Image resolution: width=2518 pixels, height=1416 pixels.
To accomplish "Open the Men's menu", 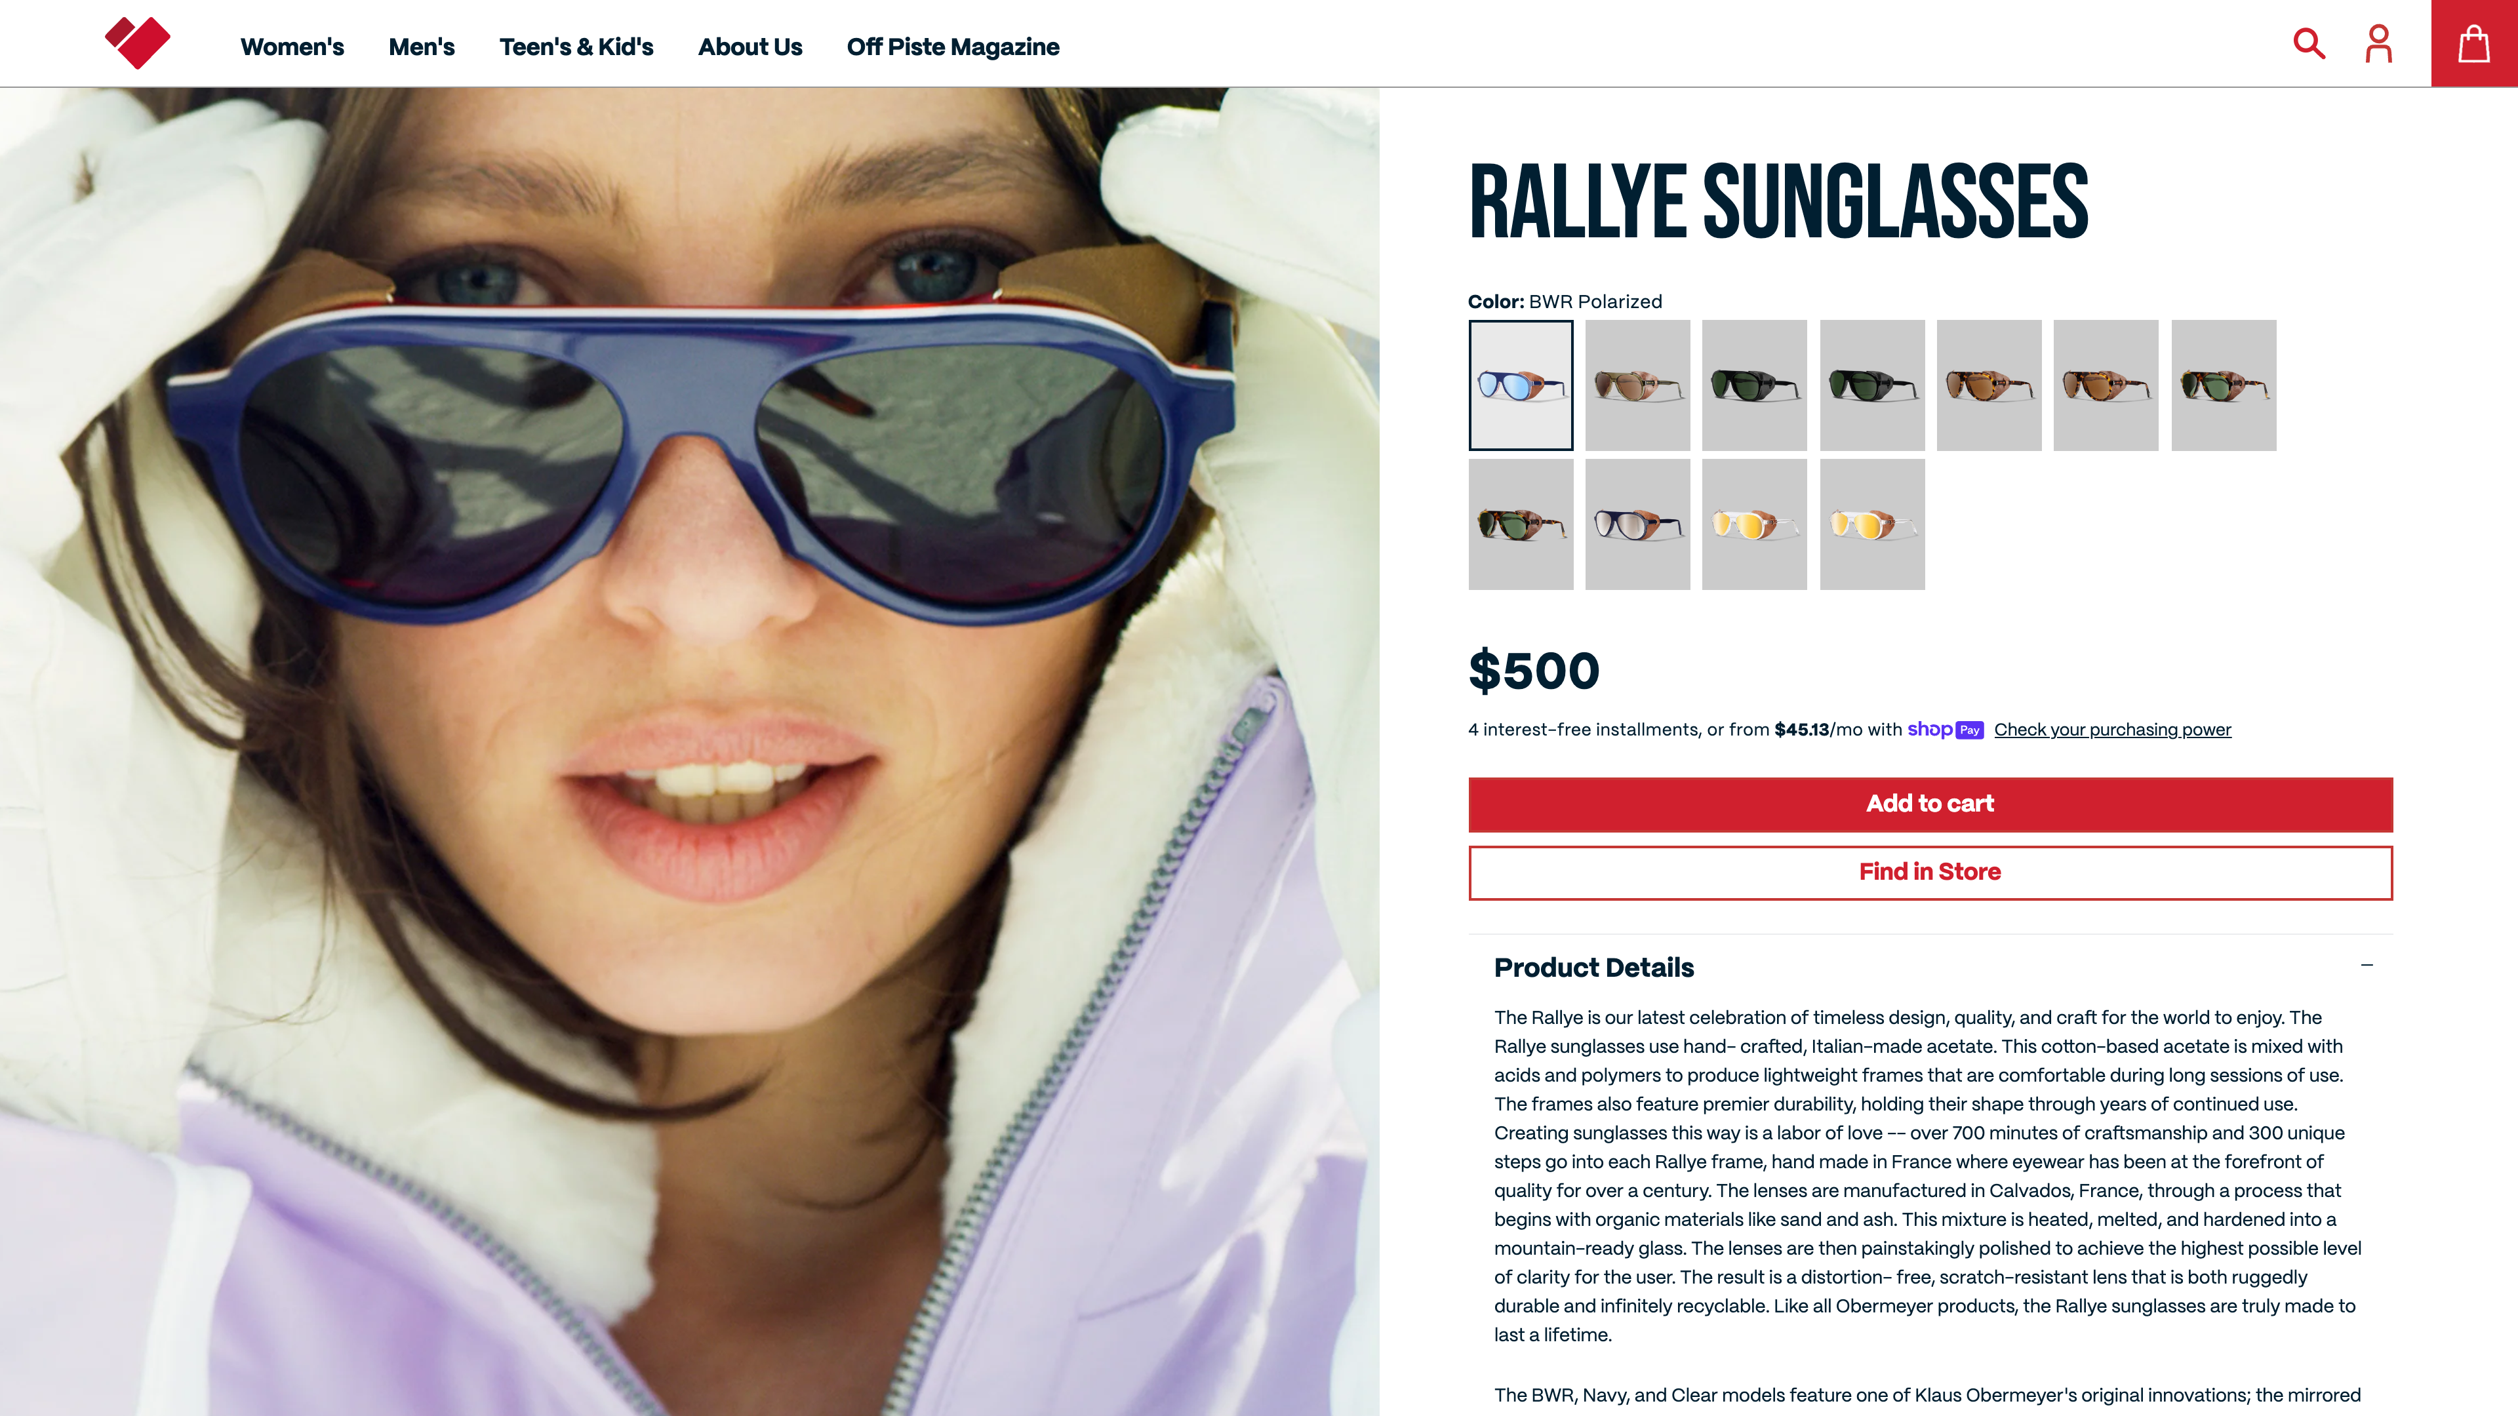I will (421, 47).
